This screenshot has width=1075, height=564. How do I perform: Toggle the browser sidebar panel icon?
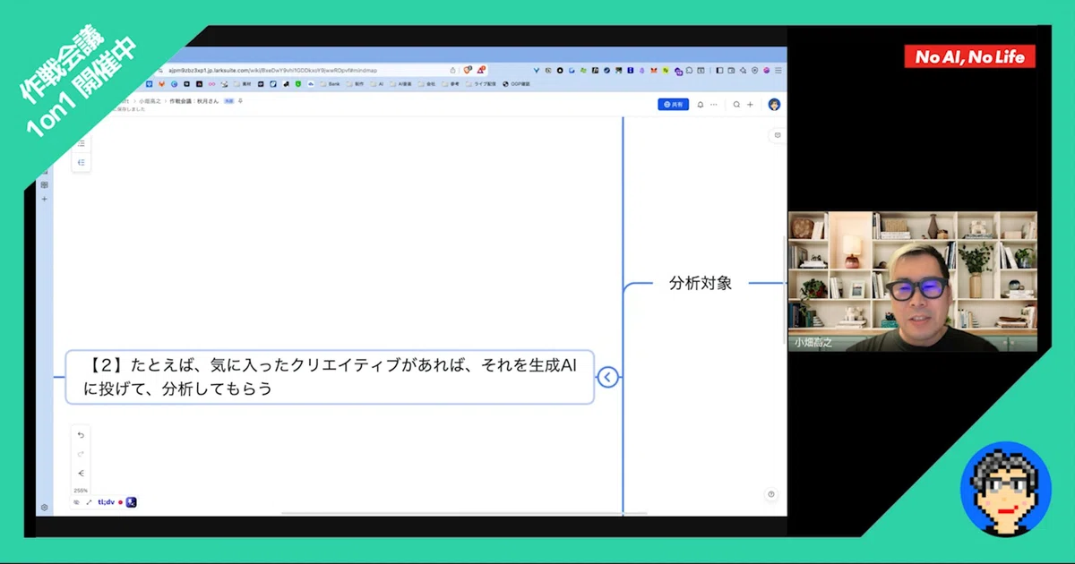click(x=718, y=70)
